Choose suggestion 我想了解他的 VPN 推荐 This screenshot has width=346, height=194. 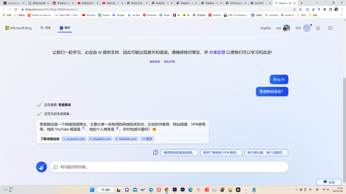[x=221, y=153]
